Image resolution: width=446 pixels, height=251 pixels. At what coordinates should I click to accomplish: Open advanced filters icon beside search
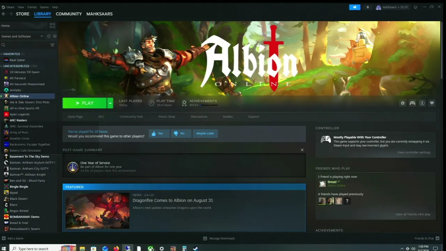(x=52, y=45)
